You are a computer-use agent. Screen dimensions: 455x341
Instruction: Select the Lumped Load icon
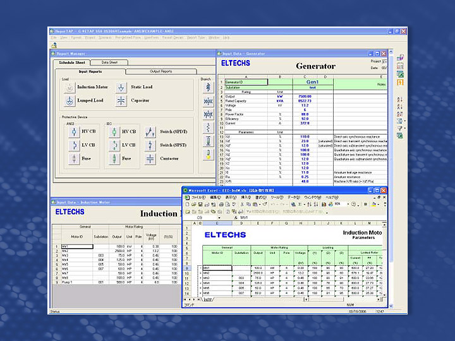(70, 100)
